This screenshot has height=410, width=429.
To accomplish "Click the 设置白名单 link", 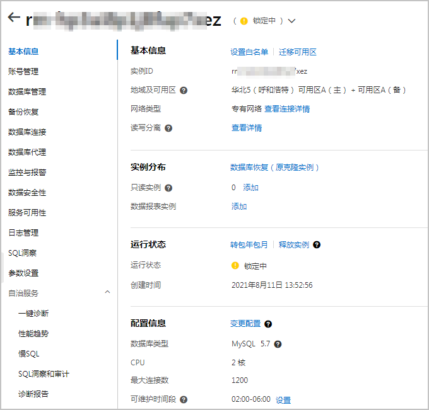I will [x=249, y=52].
